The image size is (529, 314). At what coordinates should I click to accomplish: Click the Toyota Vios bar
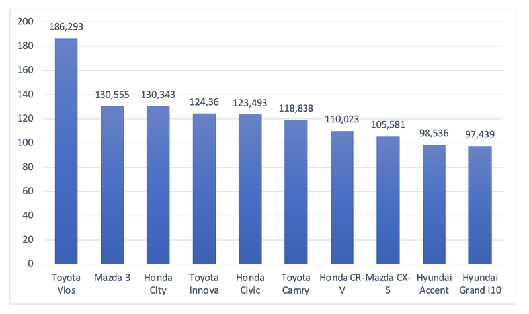tap(66, 152)
